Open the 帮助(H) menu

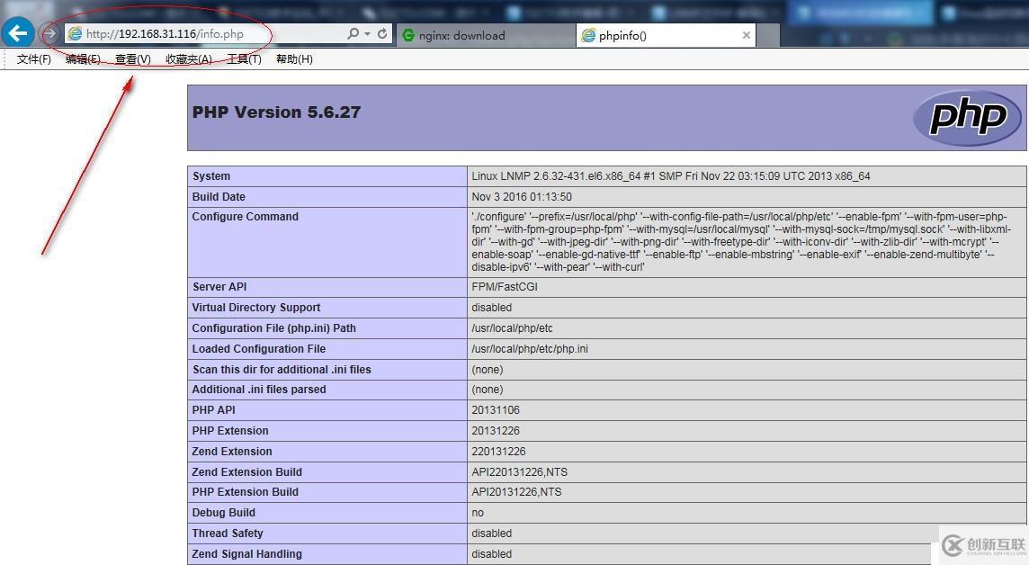pyautogui.click(x=293, y=58)
